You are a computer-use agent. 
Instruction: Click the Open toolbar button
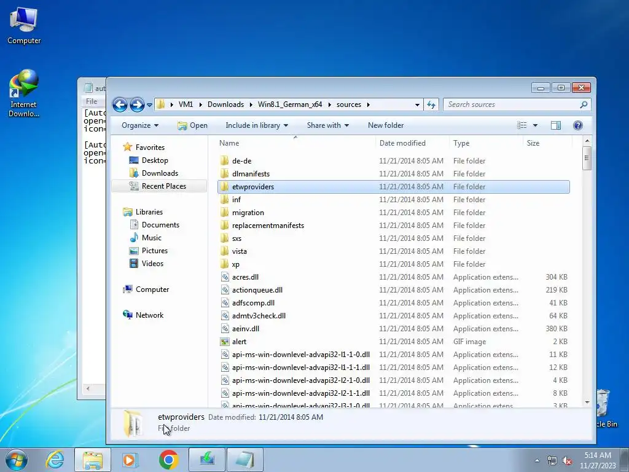192,125
